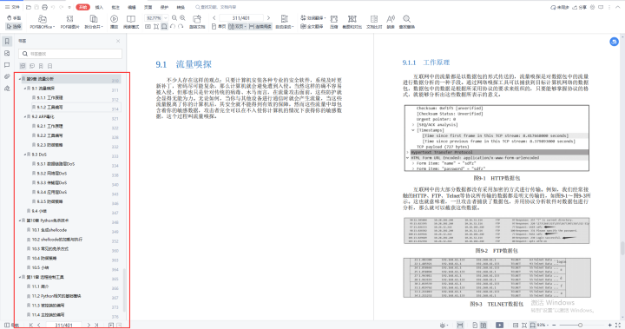Switch to the 保护 tab
Viewport: 625px width, 329px height.
tap(164, 7)
